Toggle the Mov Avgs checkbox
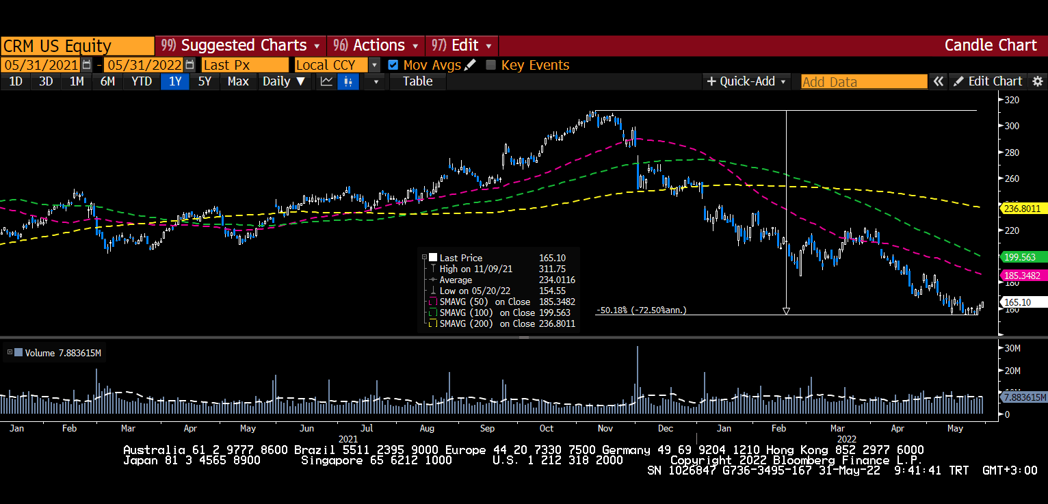Screen dimensions: 1048x504 click(393, 65)
